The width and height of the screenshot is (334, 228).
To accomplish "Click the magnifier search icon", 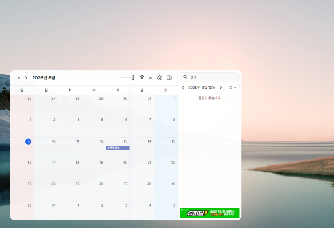I will 185,77.
